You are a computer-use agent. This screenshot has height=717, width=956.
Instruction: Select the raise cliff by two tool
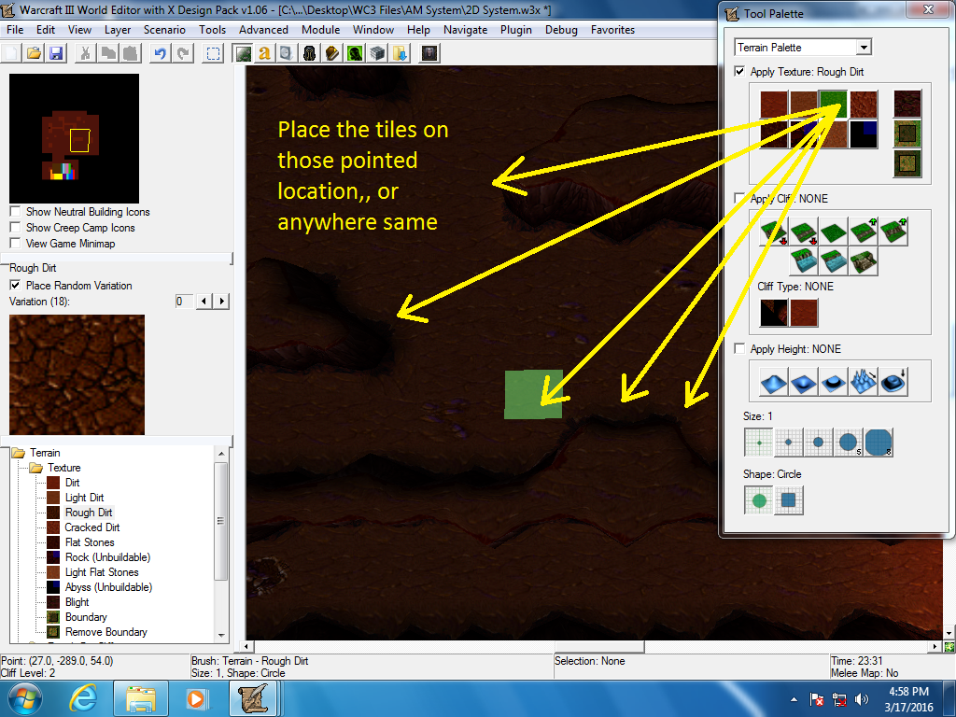tap(893, 232)
